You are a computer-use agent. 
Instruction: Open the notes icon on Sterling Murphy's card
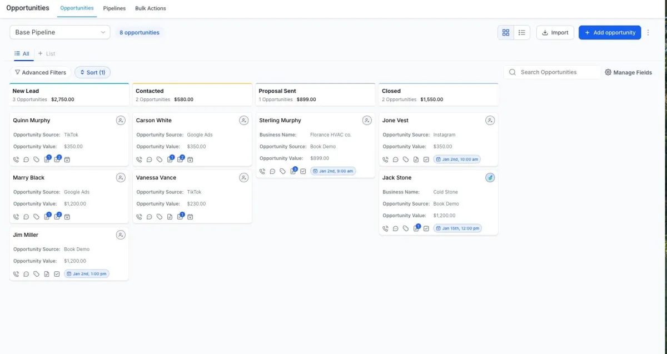coord(293,171)
